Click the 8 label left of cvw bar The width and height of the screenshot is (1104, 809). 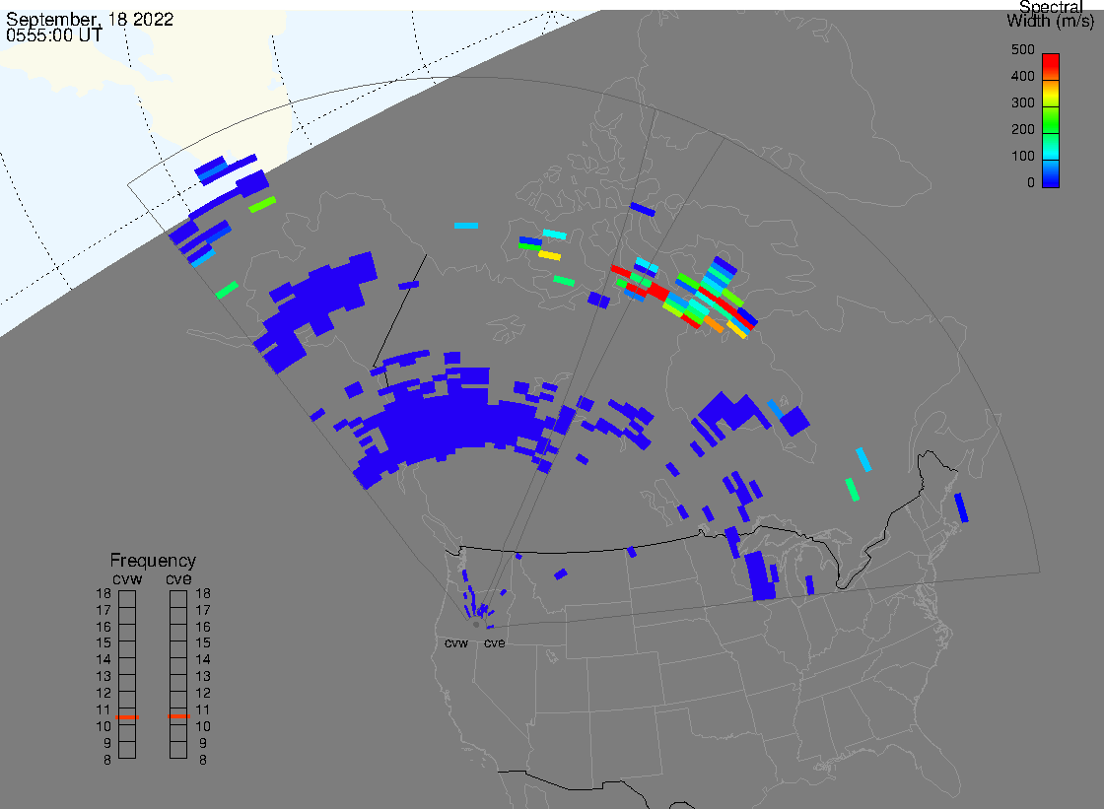(107, 761)
